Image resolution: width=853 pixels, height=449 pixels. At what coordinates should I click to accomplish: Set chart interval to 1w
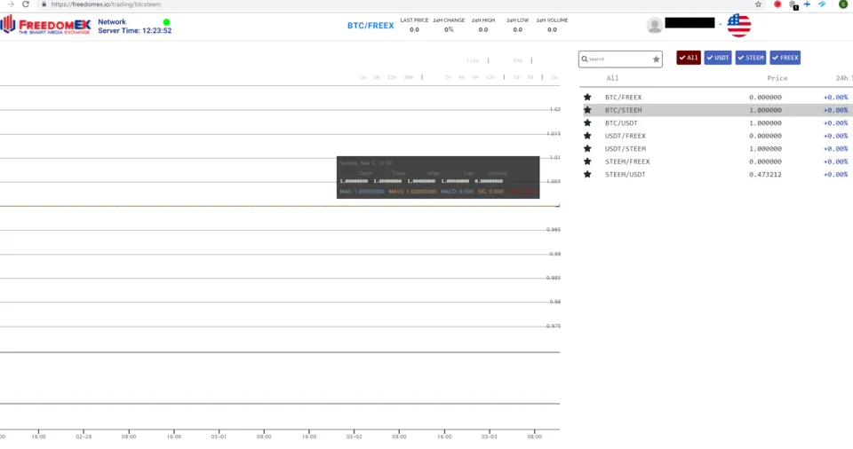tap(554, 77)
